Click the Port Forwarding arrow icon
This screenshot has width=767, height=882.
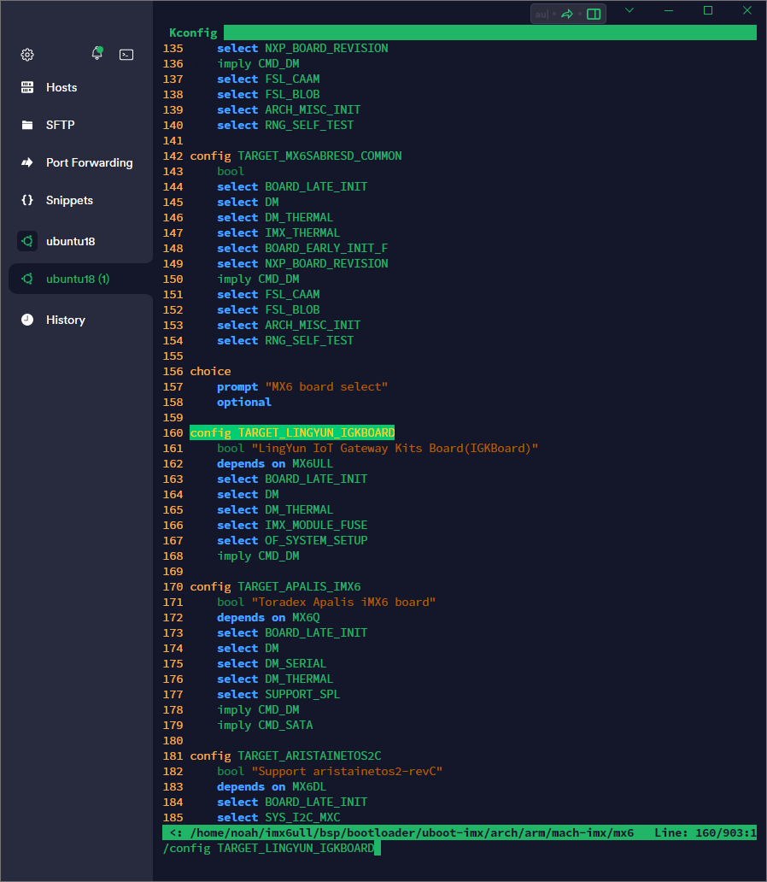click(27, 162)
